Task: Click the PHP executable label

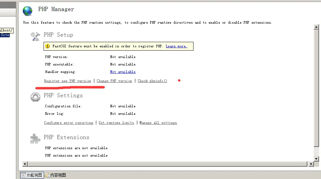Action: click(60, 65)
